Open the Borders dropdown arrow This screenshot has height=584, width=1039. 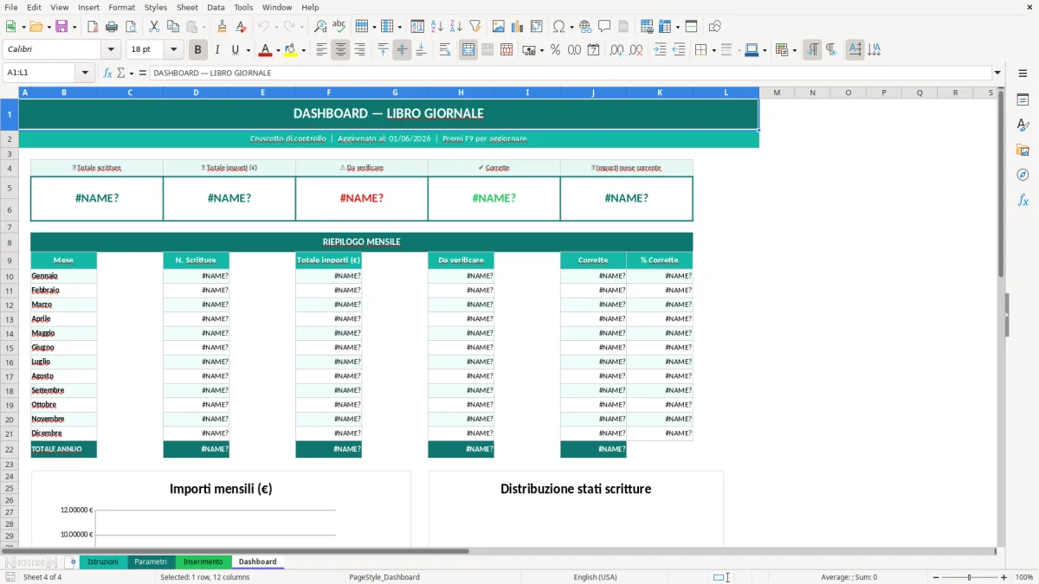point(713,50)
